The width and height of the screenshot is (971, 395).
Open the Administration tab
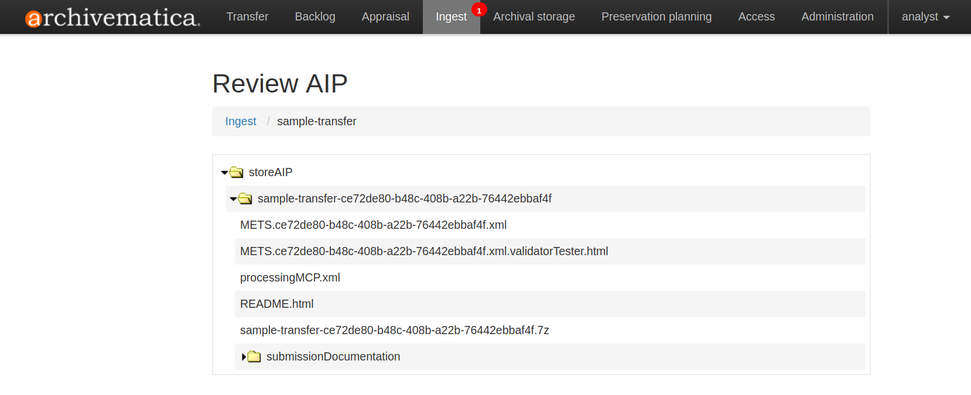(837, 17)
